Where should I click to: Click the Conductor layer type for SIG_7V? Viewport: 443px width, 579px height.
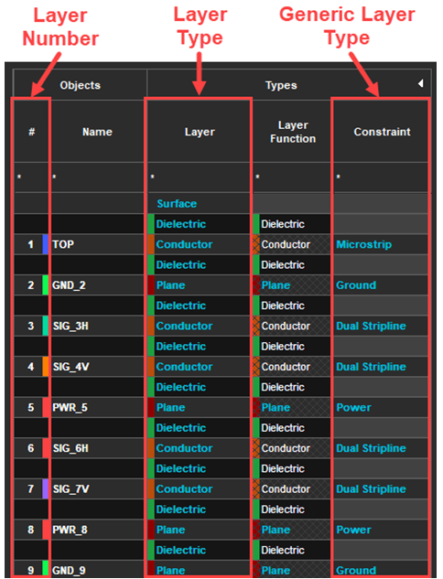[x=200, y=488]
